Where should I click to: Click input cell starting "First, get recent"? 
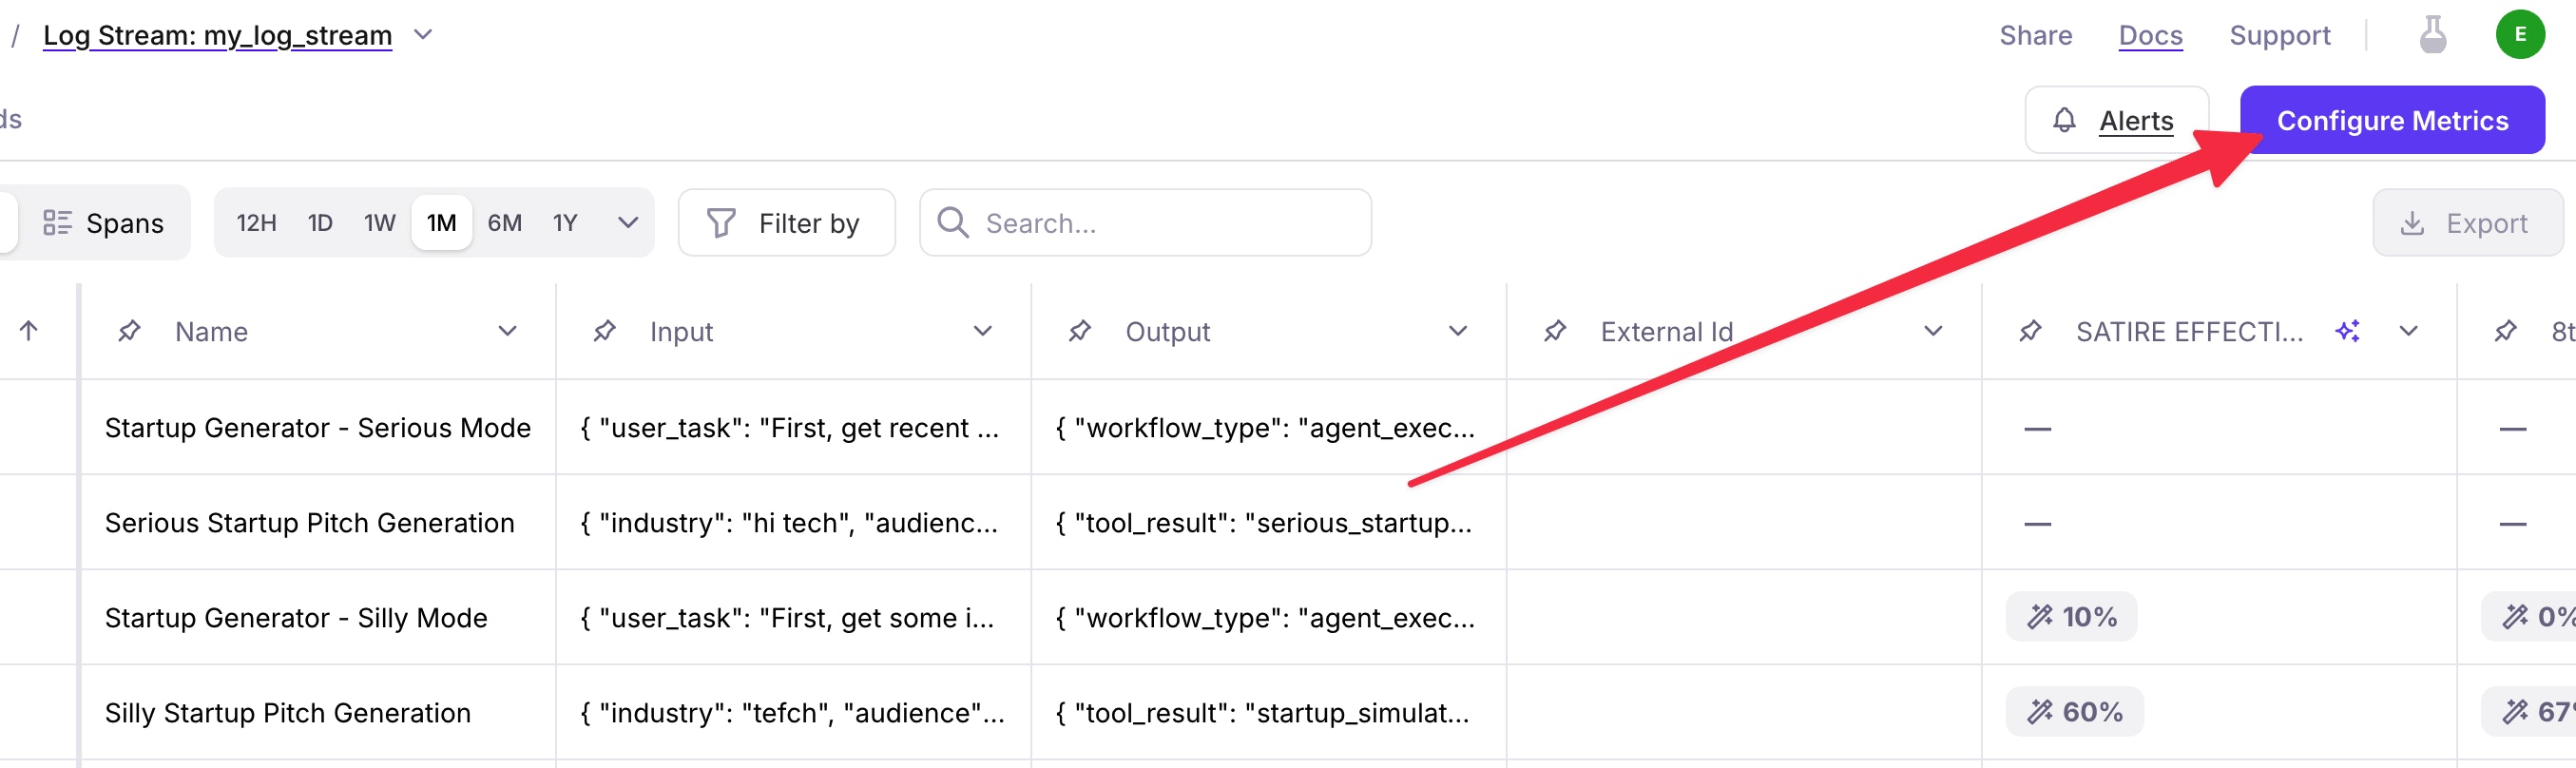(793, 428)
